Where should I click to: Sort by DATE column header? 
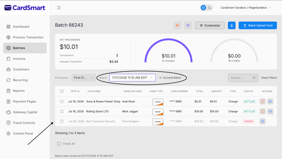tap(75, 91)
